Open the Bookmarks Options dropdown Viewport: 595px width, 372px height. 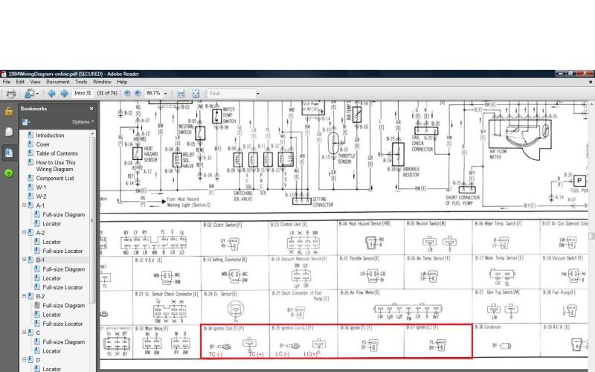point(83,122)
